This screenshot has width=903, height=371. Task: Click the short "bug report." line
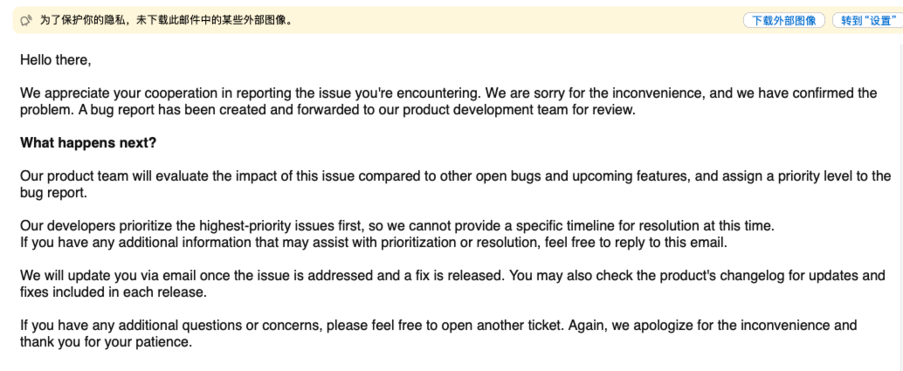tap(53, 193)
